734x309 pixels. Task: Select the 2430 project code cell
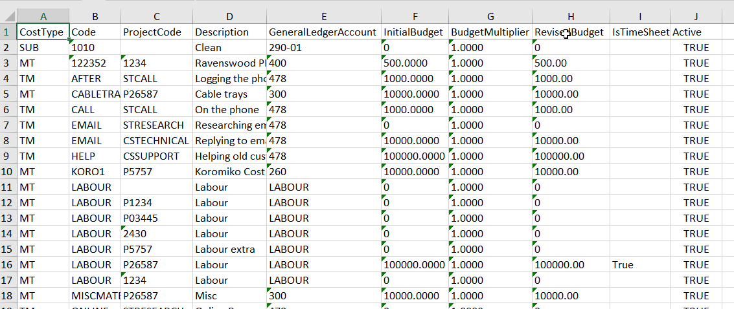pyautogui.click(x=157, y=233)
